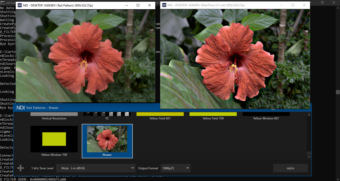Select the Yellow Window 601 pattern
This screenshot has height=181, width=340.
266,116
